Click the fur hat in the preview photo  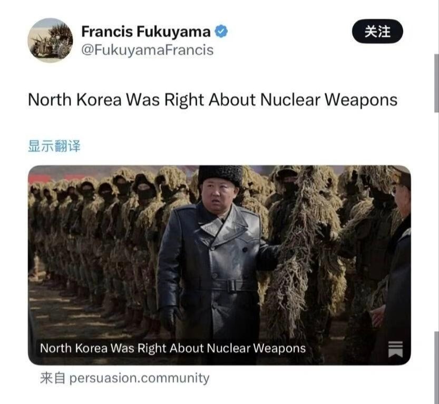point(220,175)
